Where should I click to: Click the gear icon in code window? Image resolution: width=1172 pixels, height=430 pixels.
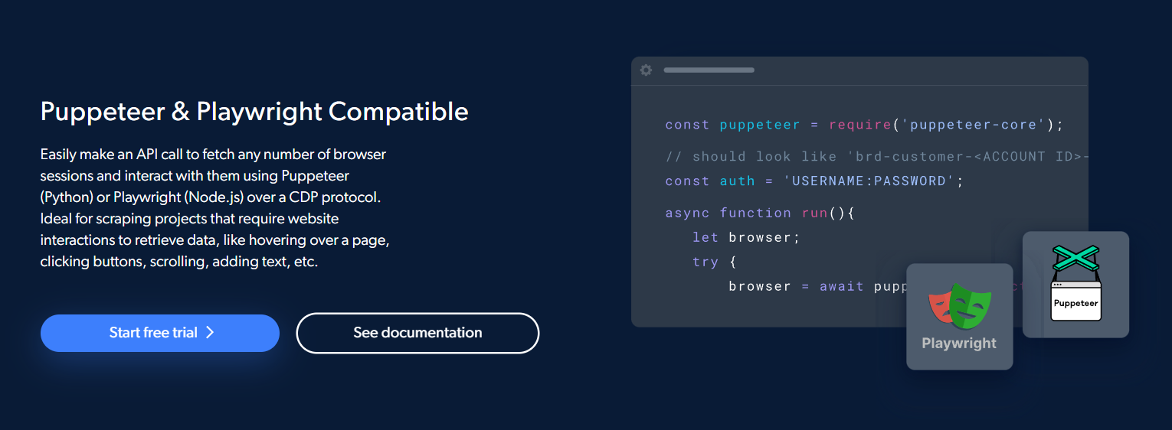(x=646, y=70)
